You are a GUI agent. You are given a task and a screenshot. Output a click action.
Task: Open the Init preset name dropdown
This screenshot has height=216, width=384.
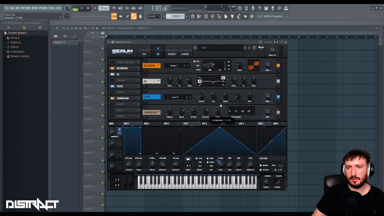tap(220, 48)
